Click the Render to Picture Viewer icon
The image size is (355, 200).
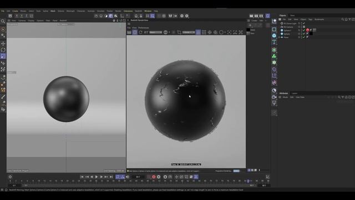coord(256,16)
